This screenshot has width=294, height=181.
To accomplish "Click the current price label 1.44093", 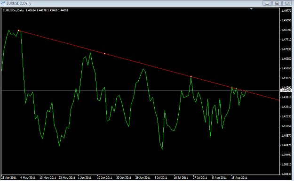I will pos(286,90).
